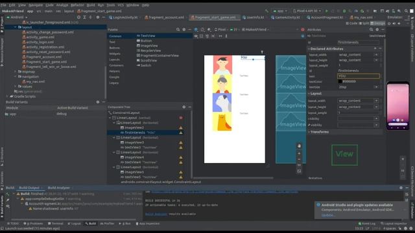Click red error indicator in design toolbar

pyautogui.click(x=303, y=30)
